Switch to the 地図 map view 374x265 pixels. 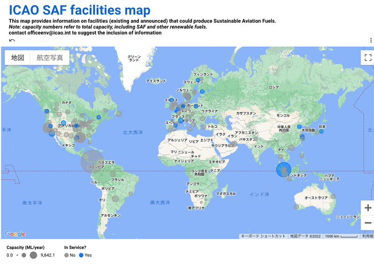(18, 57)
